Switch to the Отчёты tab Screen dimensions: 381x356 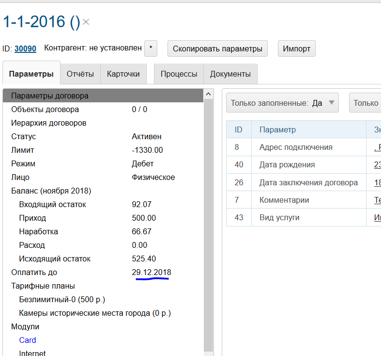pyautogui.click(x=80, y=74)
